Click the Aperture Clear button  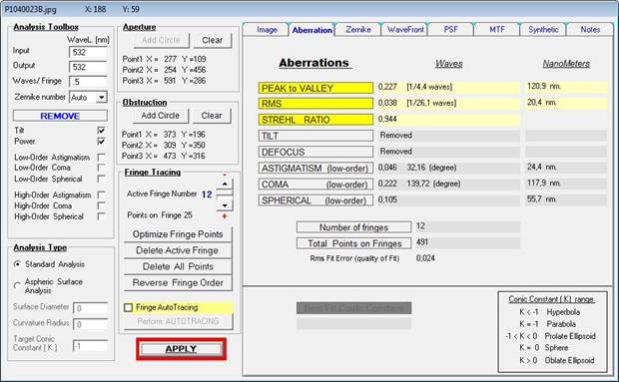pyautogui.click(x=213, y=40)
